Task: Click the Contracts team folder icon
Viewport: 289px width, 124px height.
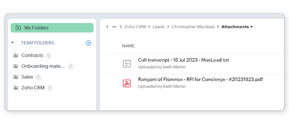Action: click(16, 55)
